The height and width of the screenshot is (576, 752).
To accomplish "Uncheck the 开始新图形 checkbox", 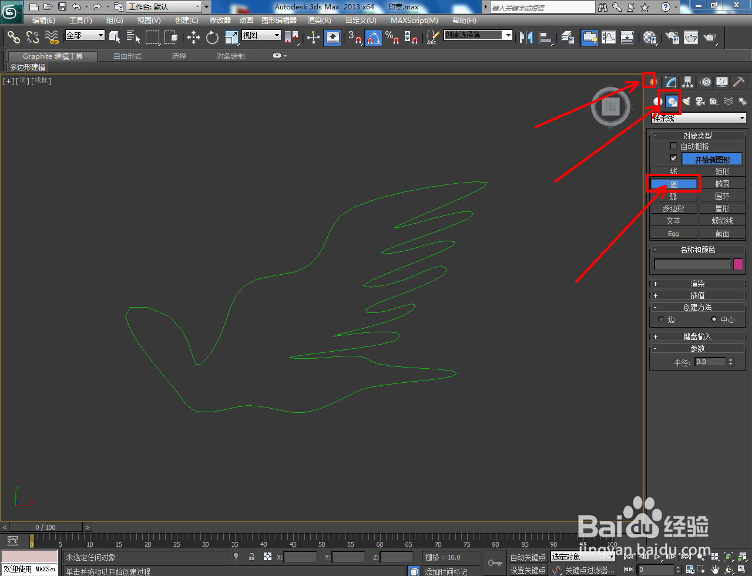I will point(673,158).
